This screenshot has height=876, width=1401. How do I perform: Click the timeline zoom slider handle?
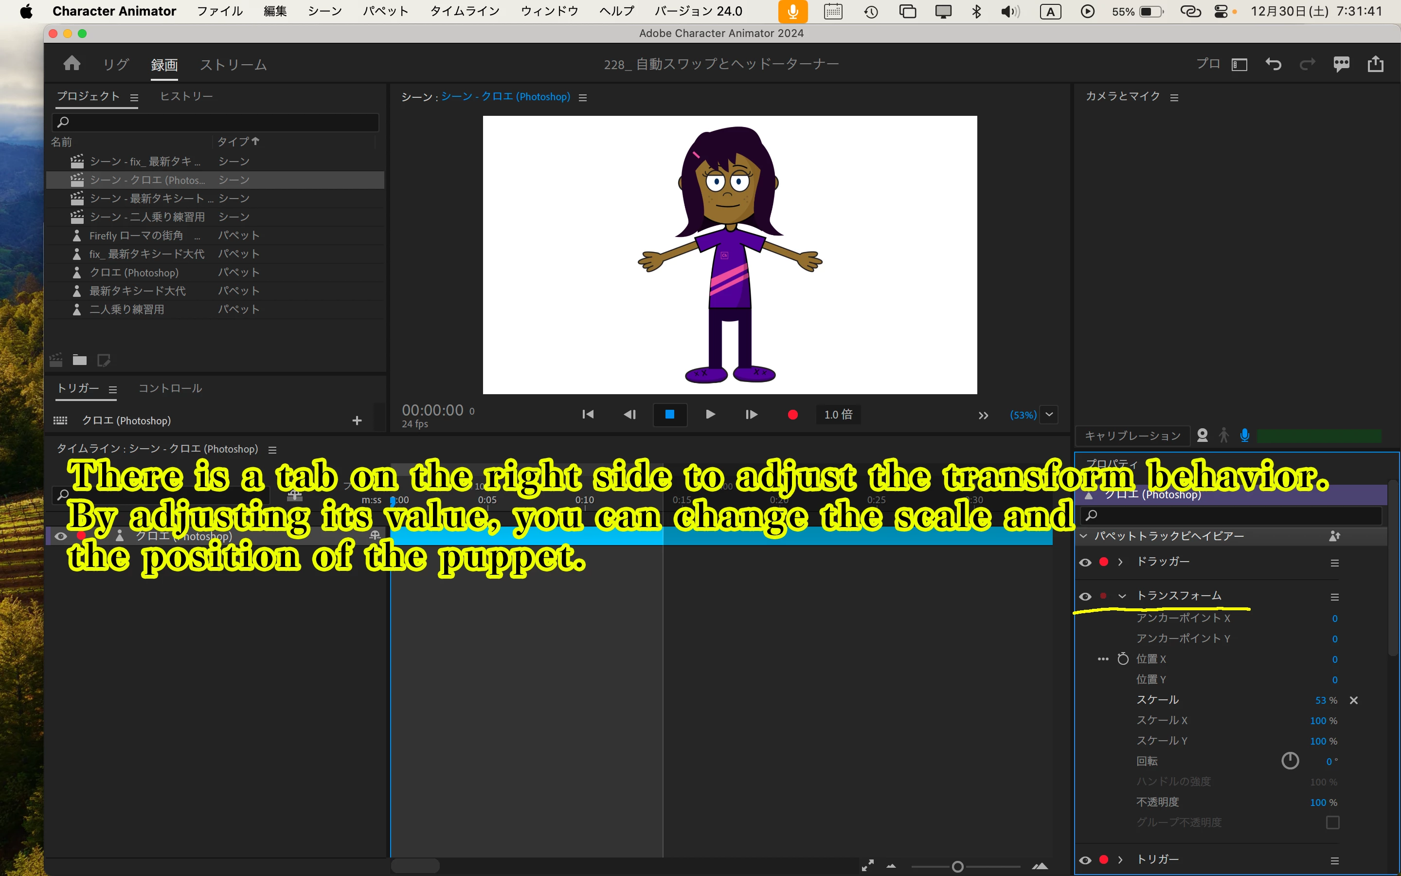point(957,867)
